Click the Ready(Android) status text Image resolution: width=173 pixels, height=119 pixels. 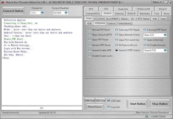point(11,112)
